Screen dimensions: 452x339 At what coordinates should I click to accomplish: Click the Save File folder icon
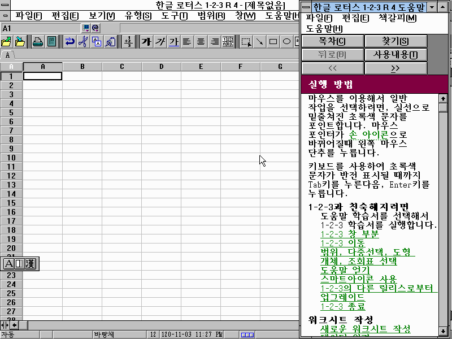pyautogui.click(x=20, y=42)
